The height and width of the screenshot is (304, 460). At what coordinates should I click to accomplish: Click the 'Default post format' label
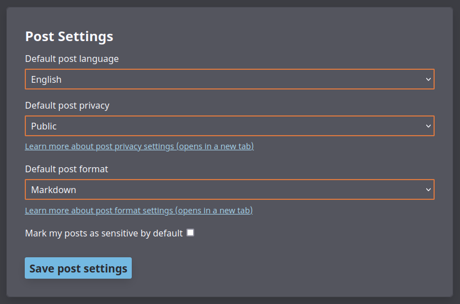pyautogui.click(x=66, y=169)
